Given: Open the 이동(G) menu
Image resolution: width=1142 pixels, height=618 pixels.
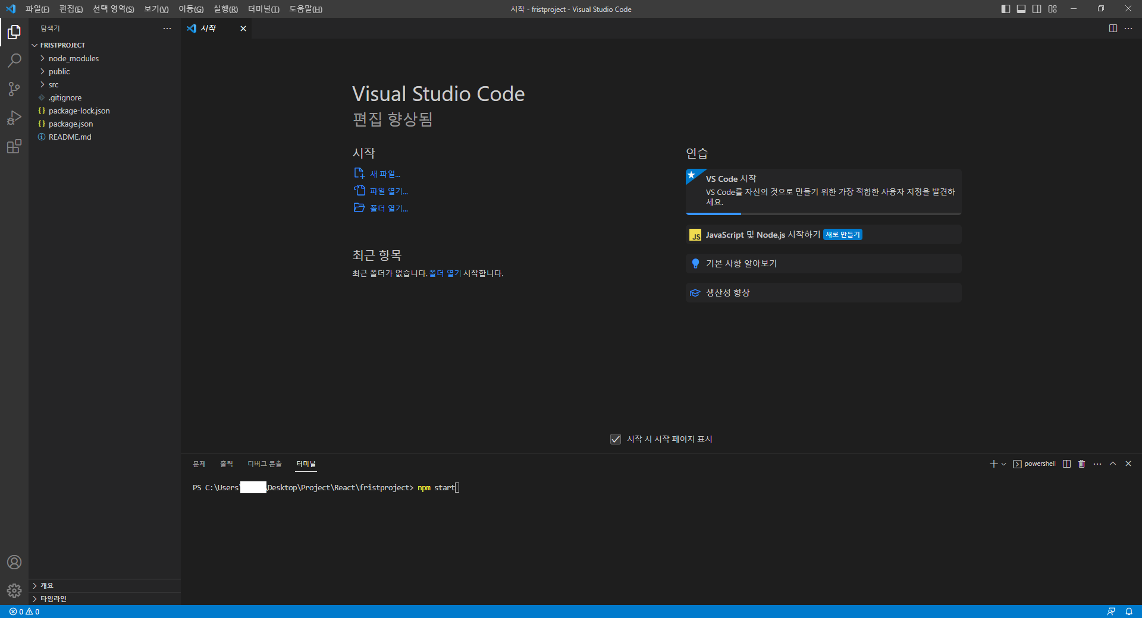Looking at the screenshot, I should [x=191, y=9].
